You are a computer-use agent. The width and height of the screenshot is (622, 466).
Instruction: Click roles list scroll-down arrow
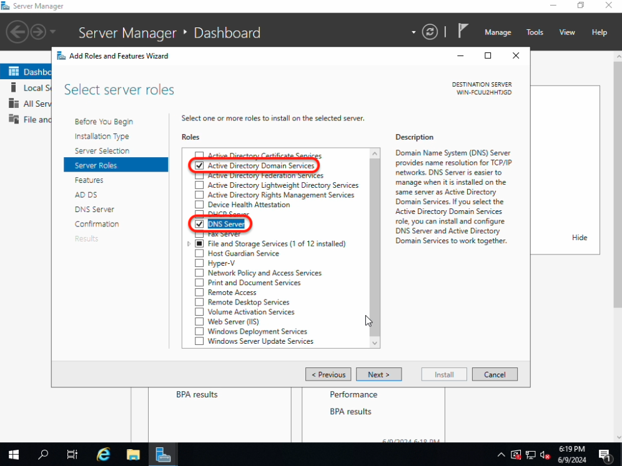point(375,342)
